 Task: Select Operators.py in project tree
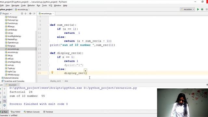[x=12, y=43]
